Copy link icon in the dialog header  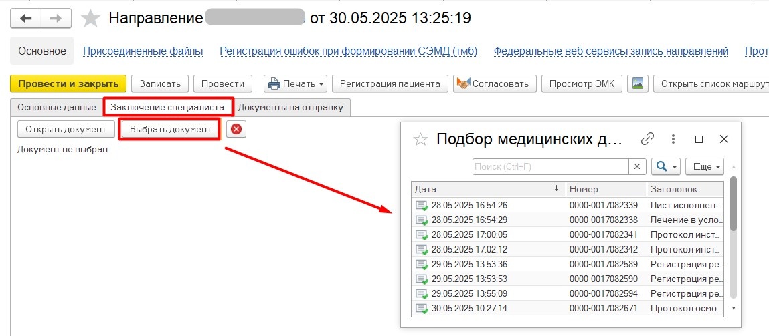pyautogui.click(x=647, y=139)
